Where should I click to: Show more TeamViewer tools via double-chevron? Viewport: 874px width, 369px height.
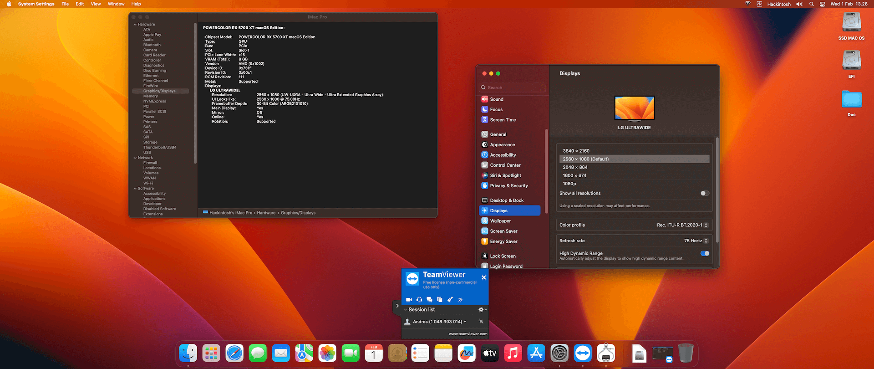[x=460, y=299]
